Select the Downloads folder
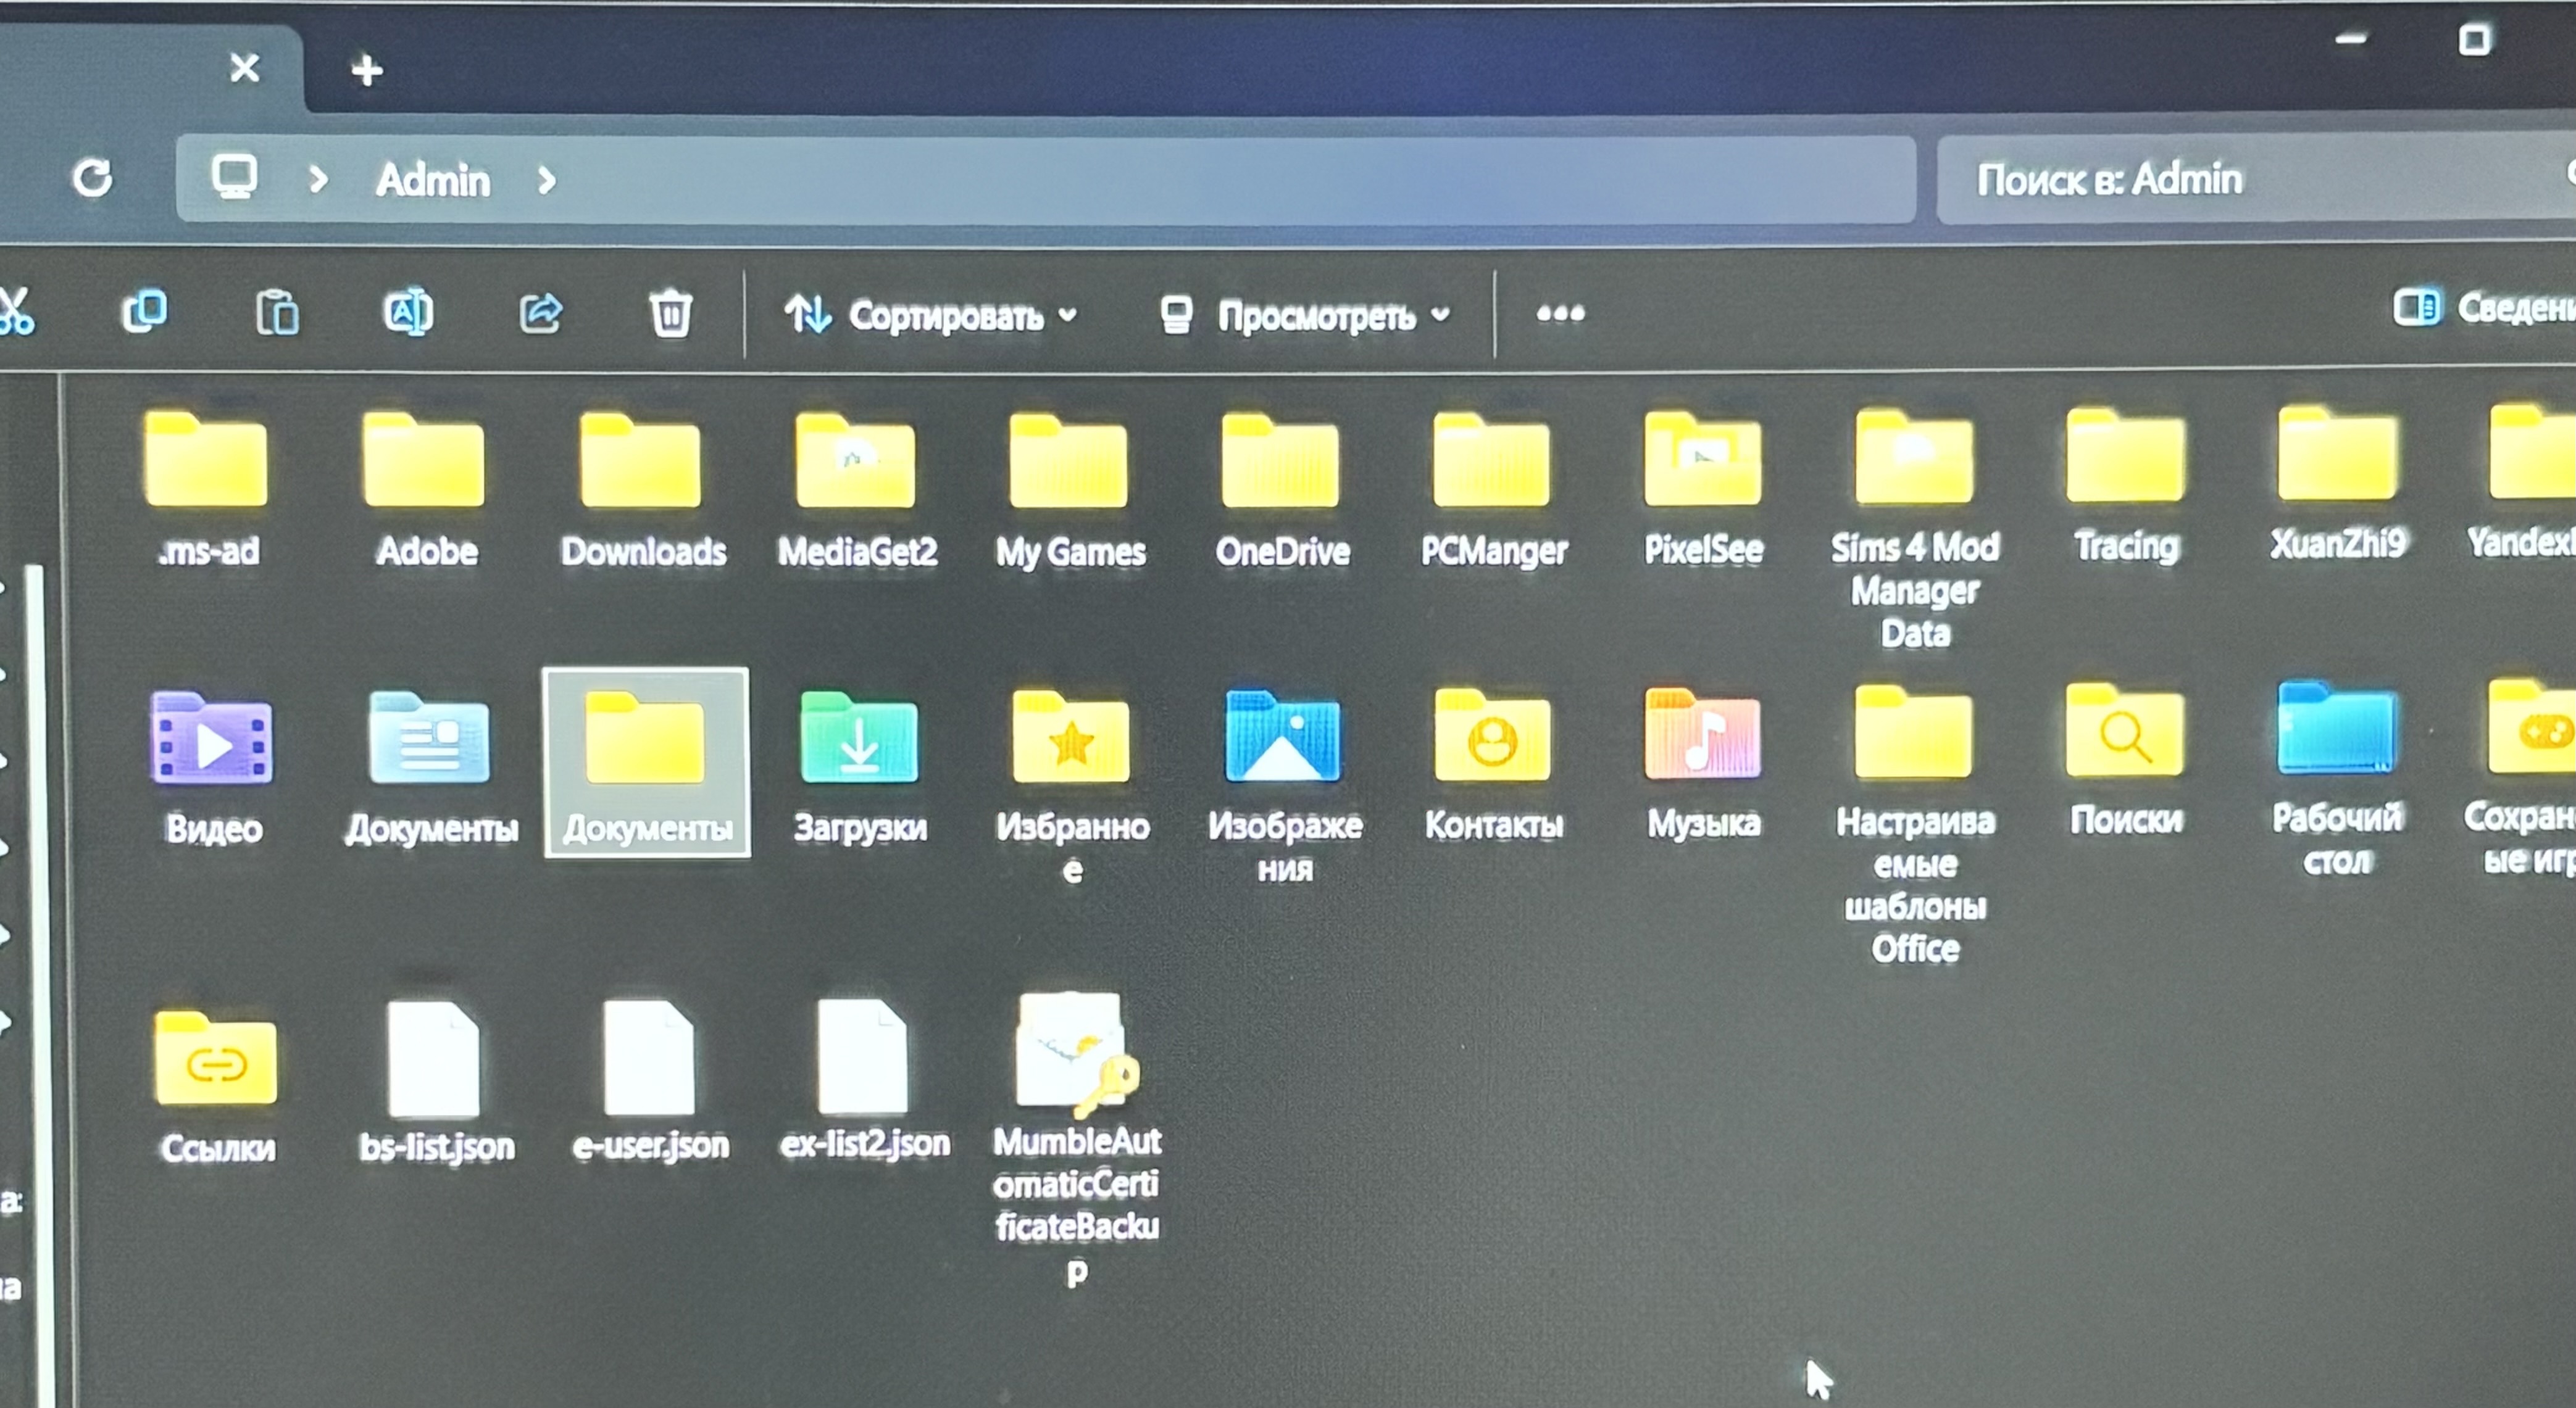The width and height of the screenshot is (2576, 1408). click(x=643, y=490)
